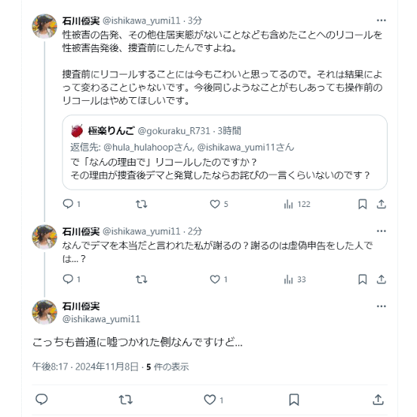Open @hula_hulahoop profile mention link
The width and height of the screenshot is (417, 417).
click(x=148, y=147)
